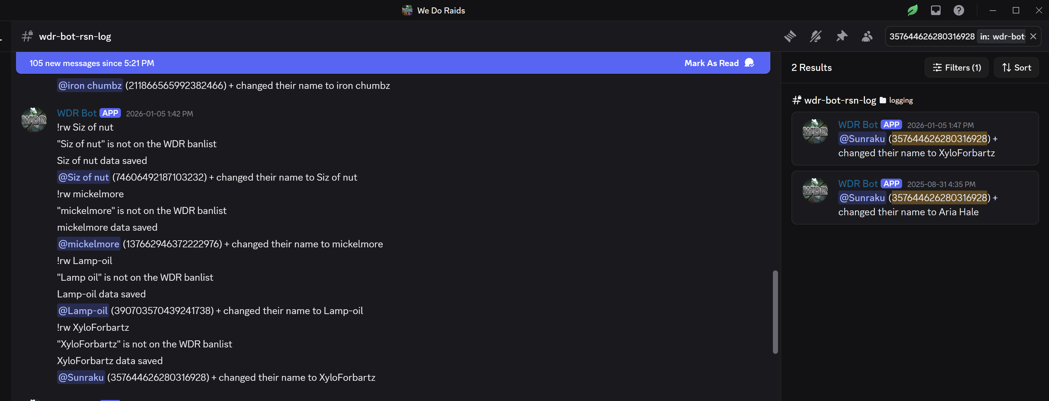Screen dimensions: 1049x401
Task: Open the Threads icon in channel header
Action: [790, 36]
